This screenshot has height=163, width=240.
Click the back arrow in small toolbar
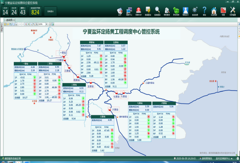(x=20, y=24)
